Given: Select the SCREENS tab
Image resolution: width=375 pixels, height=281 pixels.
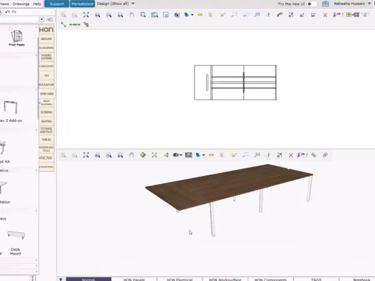Looking at the screenshot, I should [x=46, y=112].
